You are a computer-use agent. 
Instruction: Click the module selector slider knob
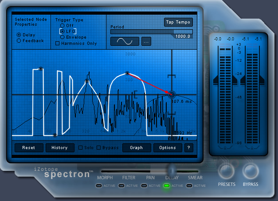172,171
